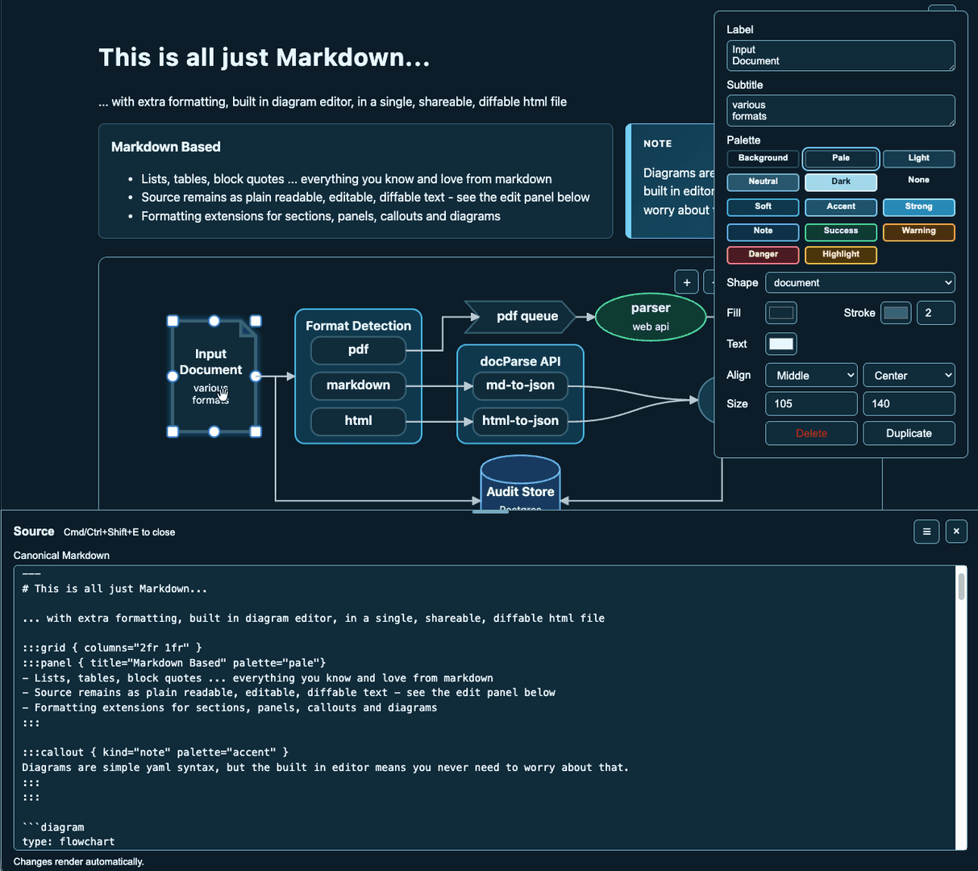
Task: Select the Light palette option
Action: click(918, 158)
